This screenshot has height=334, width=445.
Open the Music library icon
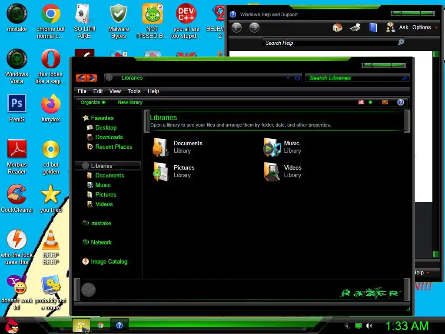click(x=272, y=147)
